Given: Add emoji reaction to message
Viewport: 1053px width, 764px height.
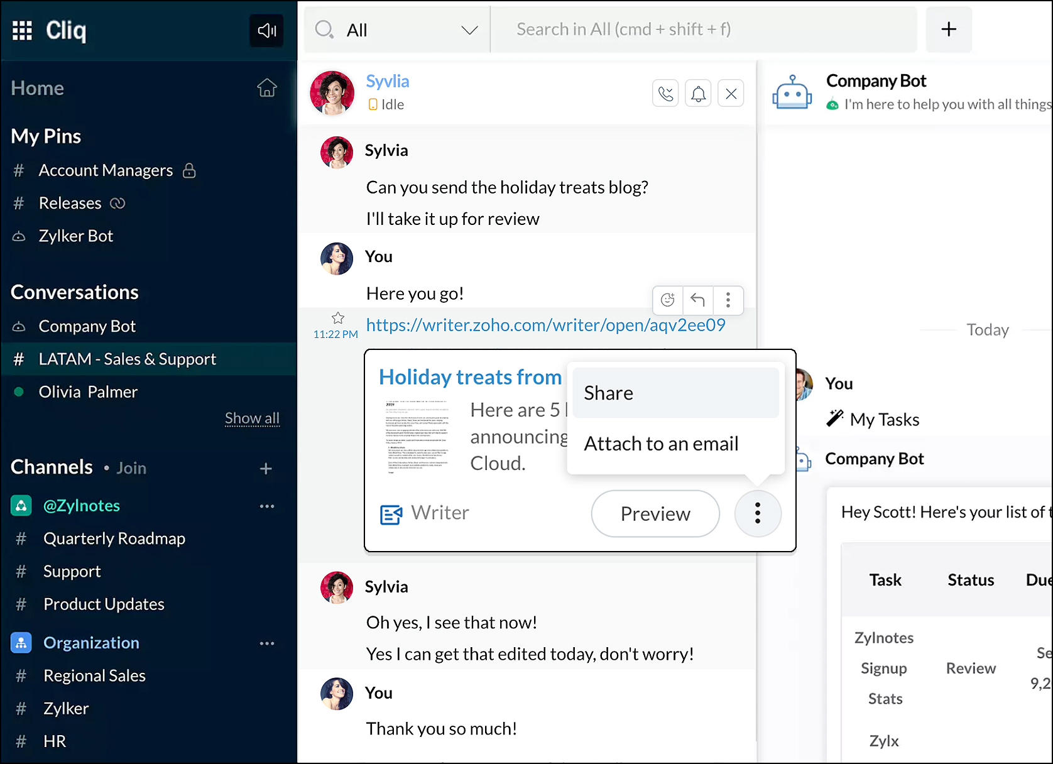Looking at the screenshot, I should click(x=668, y=300).
